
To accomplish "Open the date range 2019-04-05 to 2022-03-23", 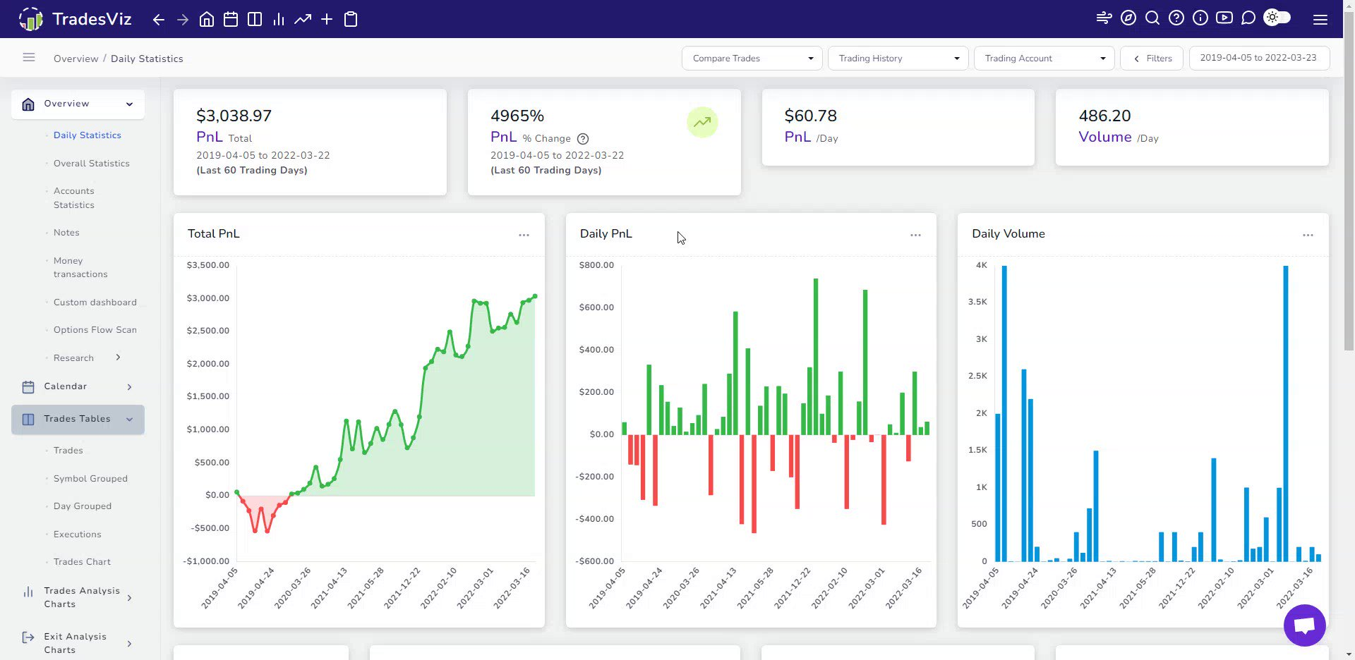I will click(1259, 58).
